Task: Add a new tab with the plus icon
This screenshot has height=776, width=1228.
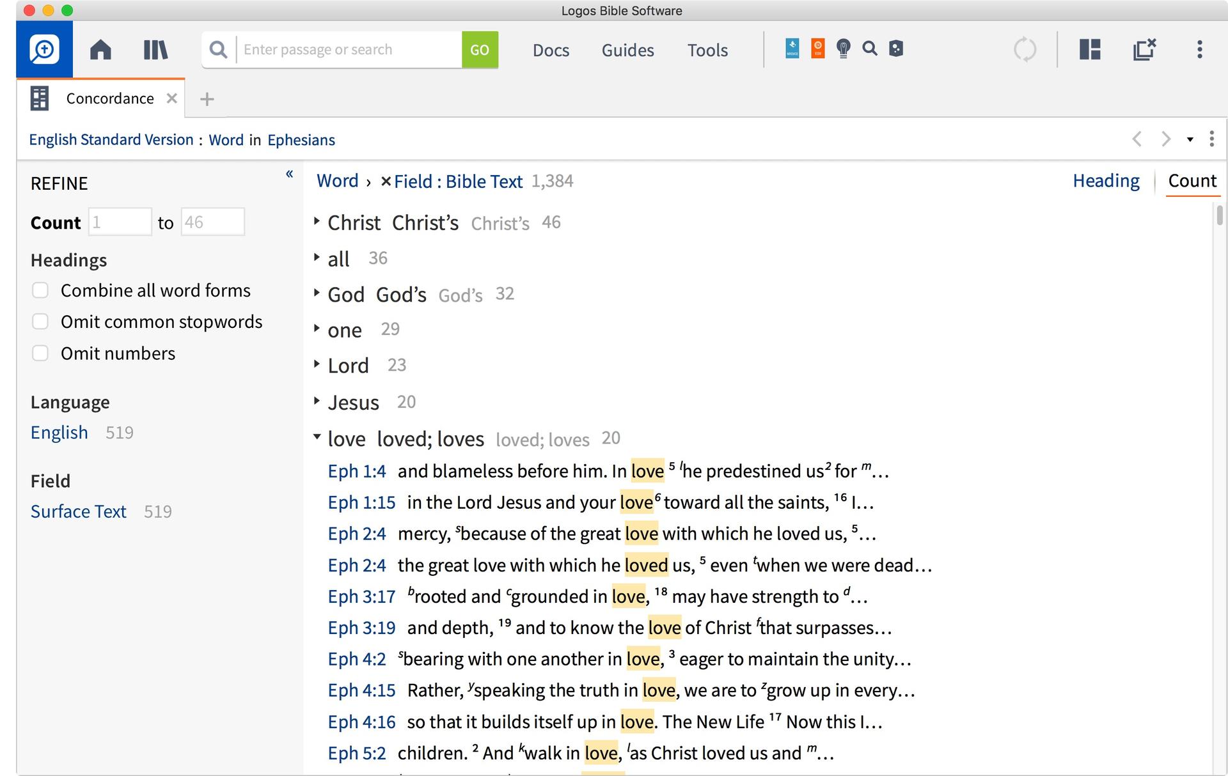Action: click(207, 99)
